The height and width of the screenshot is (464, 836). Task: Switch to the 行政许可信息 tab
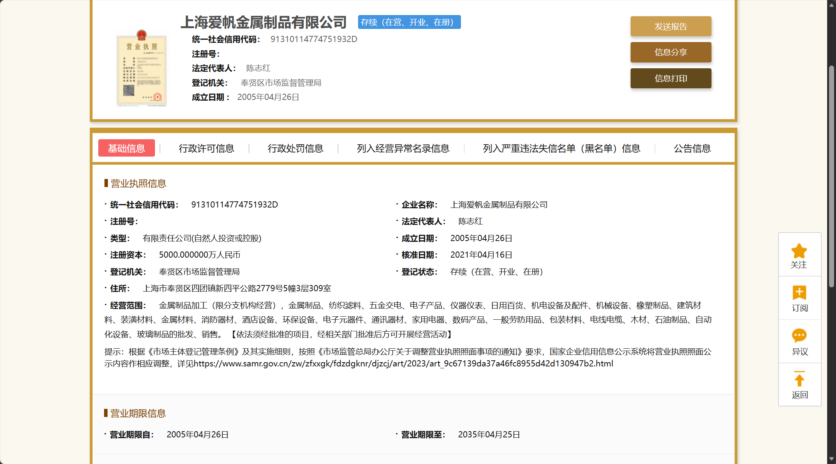pos(206,148)
